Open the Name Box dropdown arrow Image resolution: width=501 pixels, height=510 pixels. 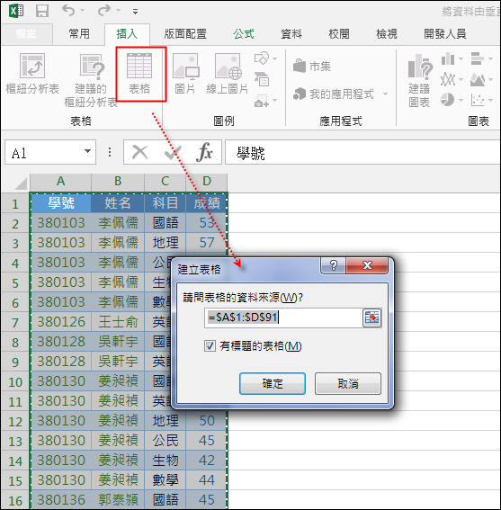[87, 152]
